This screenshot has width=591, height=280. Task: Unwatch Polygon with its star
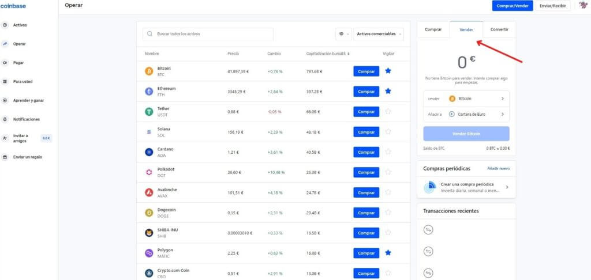point(388,253)
